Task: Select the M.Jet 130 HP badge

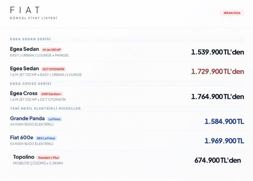Action: (51, 50)
